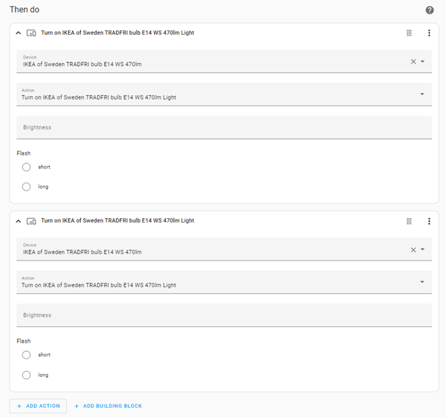Open three-dot menu of first action

point(429,33)
